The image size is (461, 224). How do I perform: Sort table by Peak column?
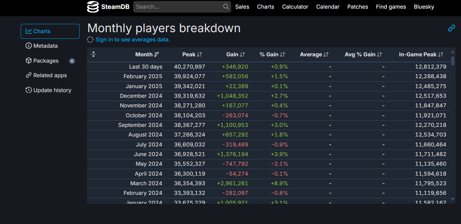192,54
